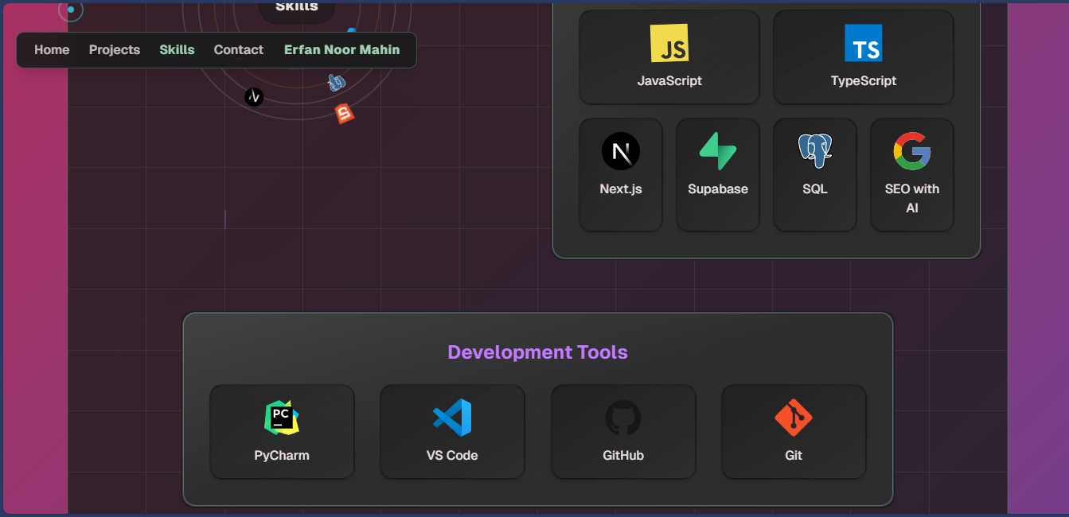Select the SEO with AI label
The height and width of the screenshot is (517, 1069).
coord(912,198)
